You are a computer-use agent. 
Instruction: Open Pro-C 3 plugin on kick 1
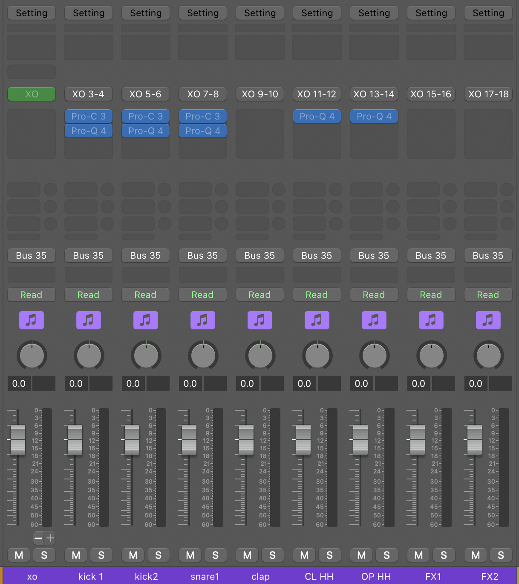pyautogui.click(x=89, y=116)
